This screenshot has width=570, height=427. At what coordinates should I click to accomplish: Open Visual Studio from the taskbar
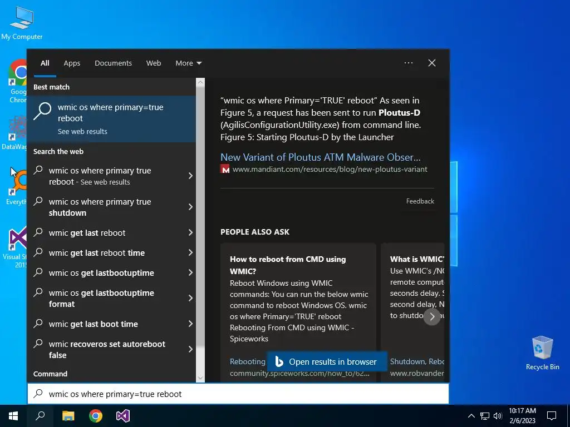[x=123, y=416]
